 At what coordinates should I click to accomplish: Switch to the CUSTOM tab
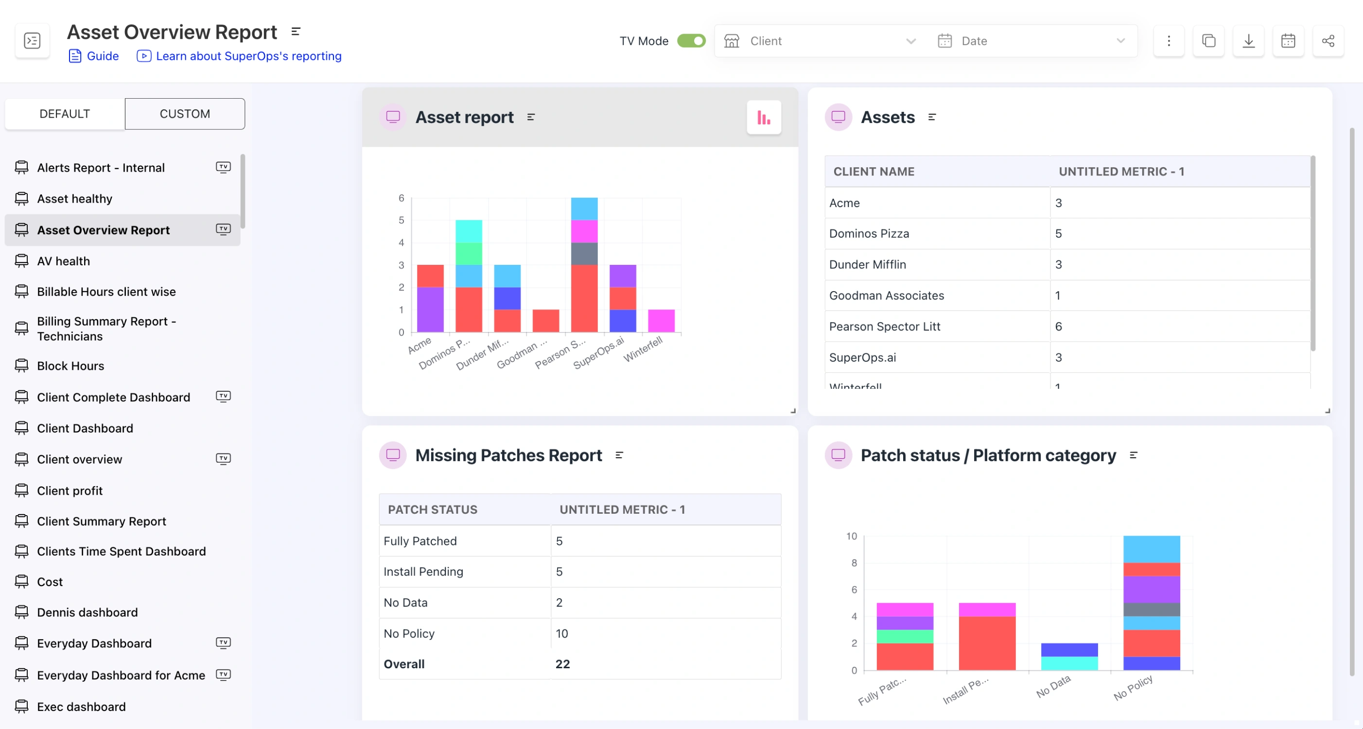(x=185, y=114)
